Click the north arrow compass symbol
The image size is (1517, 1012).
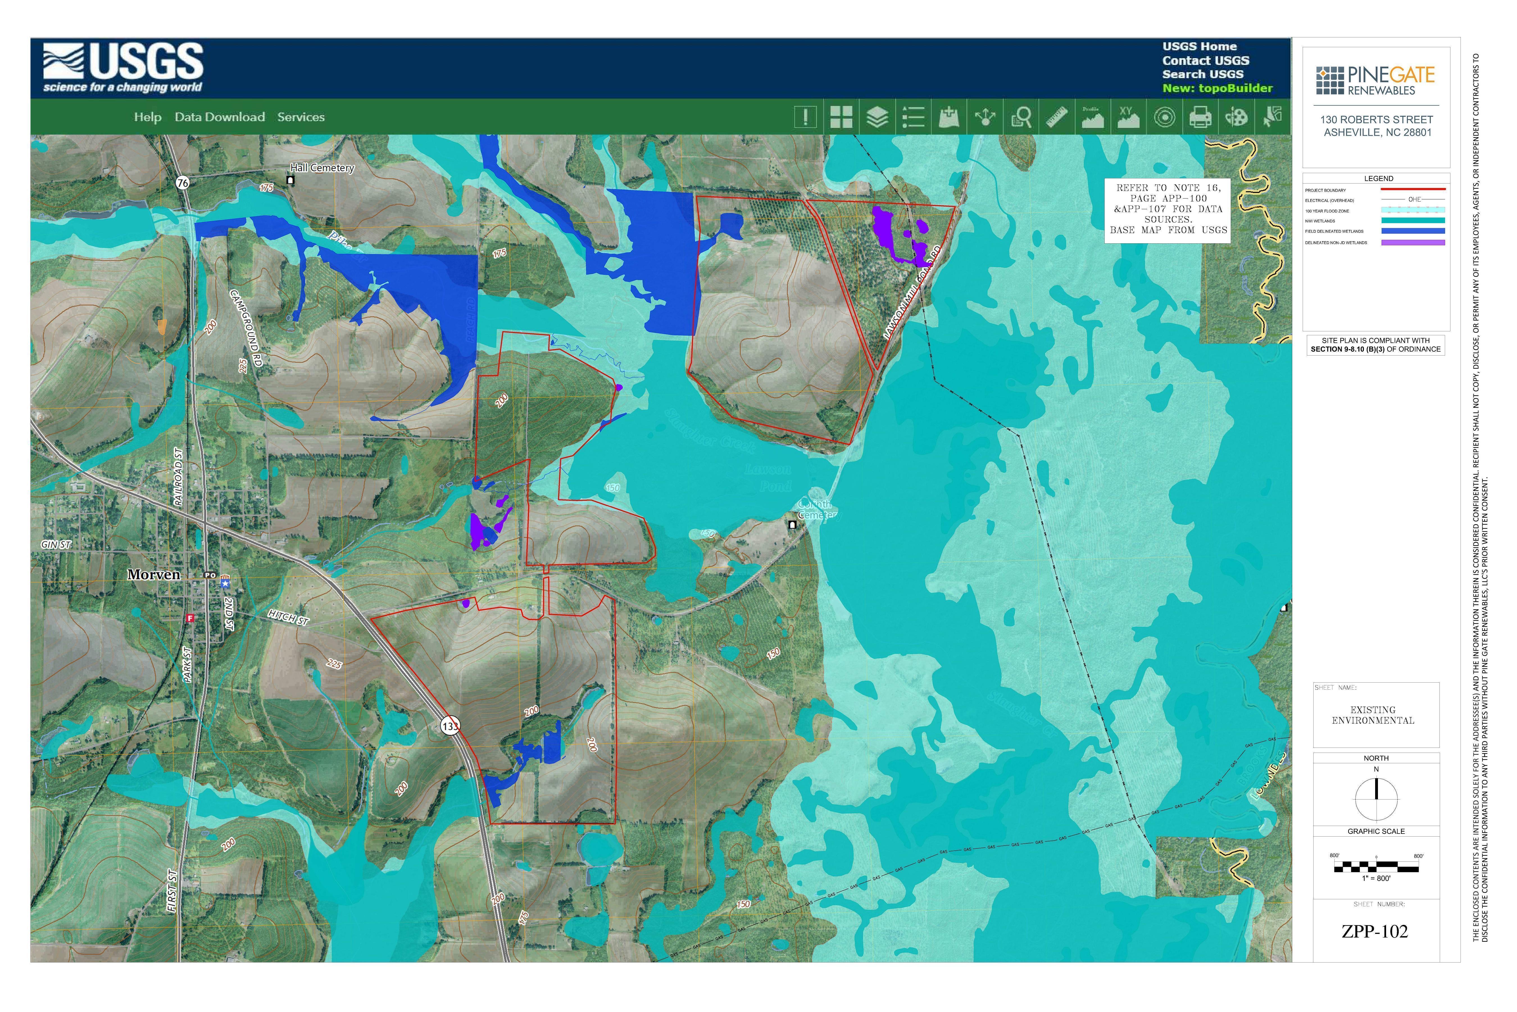click(x=1376, y=798)
